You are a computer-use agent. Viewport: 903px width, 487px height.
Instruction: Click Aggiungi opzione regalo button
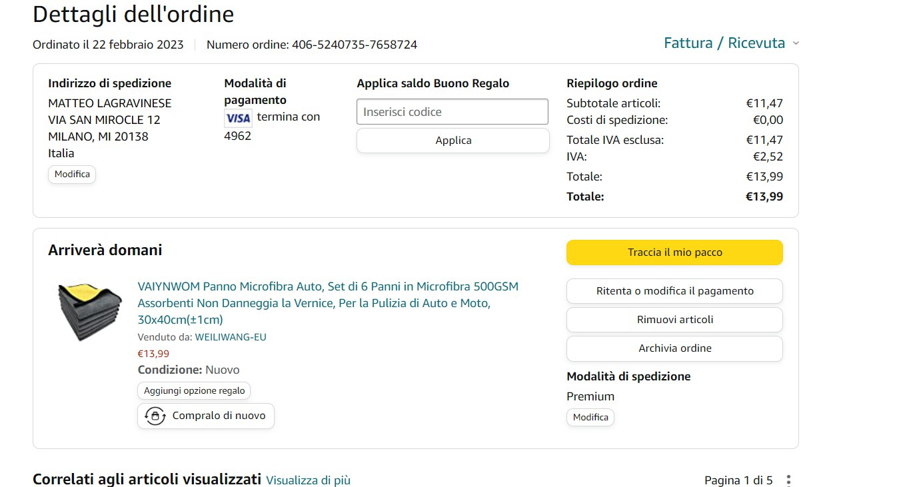[x=194, y=391]
